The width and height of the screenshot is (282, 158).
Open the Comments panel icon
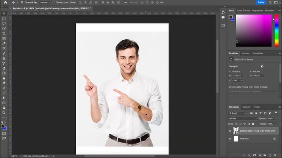click(223, 18)
